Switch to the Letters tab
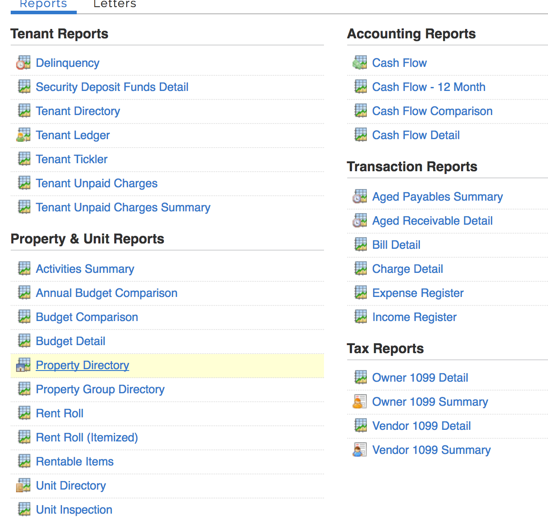 [115, 4]
